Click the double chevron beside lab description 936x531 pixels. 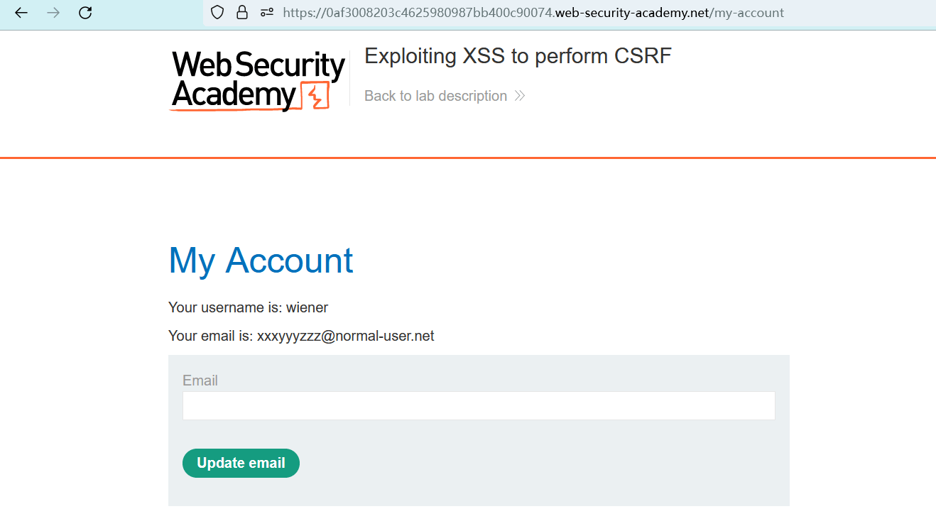pyautogui.click(x=520, y=96)
